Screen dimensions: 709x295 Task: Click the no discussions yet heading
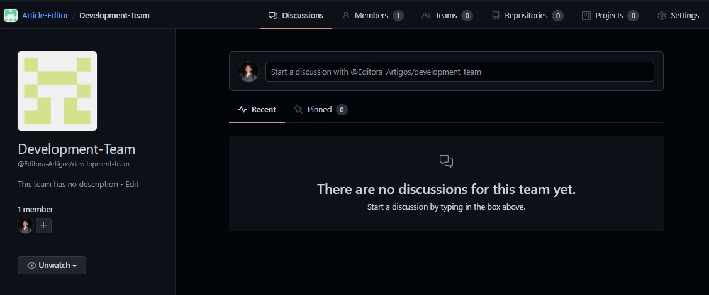click(x=446, y=189)
